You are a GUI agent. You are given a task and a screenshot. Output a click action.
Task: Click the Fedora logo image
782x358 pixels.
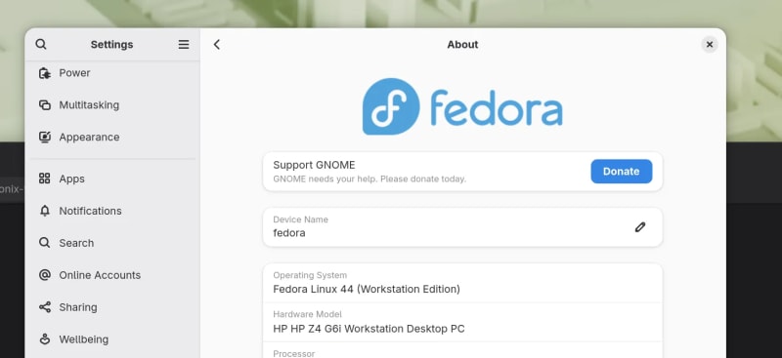pyautogui.click(x=462, y=106)
